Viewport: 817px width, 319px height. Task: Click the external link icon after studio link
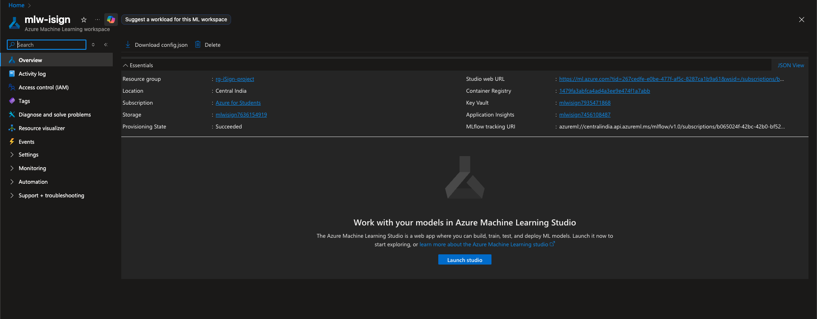pos(552,244)
